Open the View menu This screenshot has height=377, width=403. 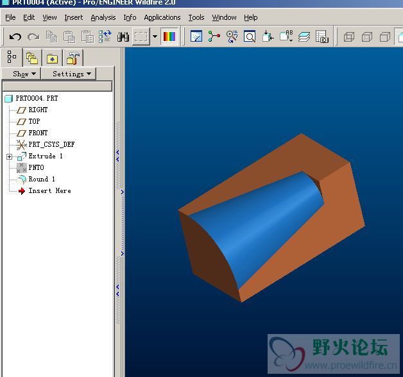49,17
